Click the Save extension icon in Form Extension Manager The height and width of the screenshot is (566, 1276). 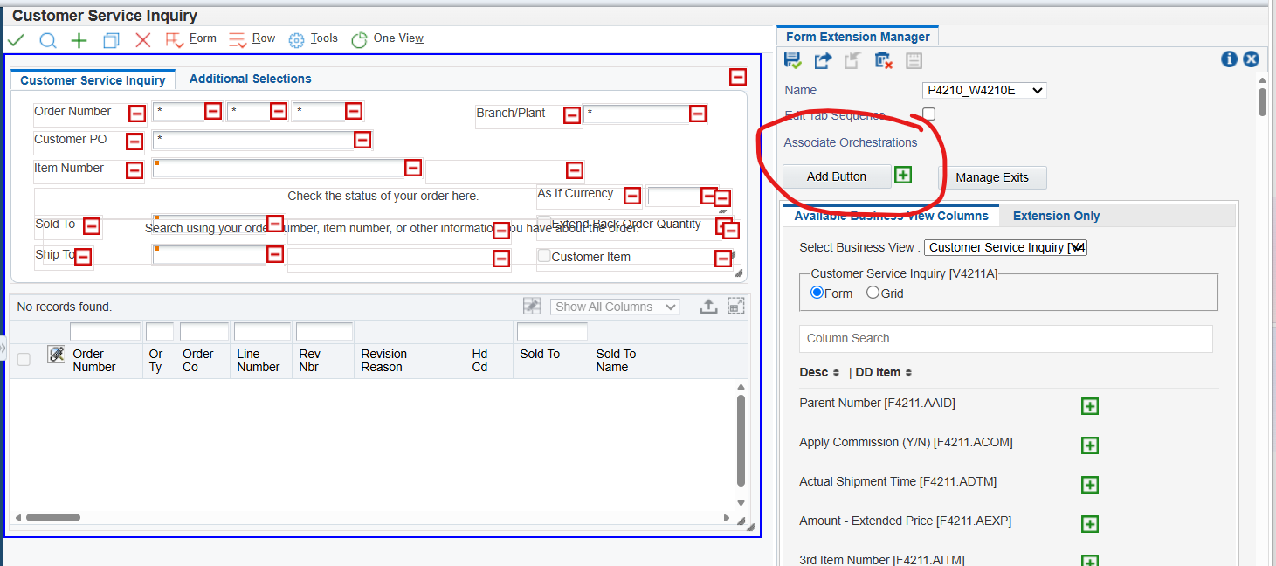(793, 60)
